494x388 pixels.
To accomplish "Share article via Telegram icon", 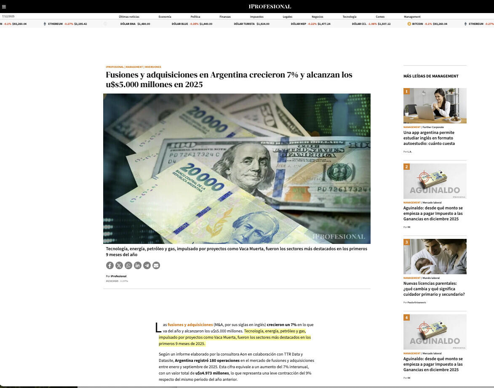I will pos(147,265).
